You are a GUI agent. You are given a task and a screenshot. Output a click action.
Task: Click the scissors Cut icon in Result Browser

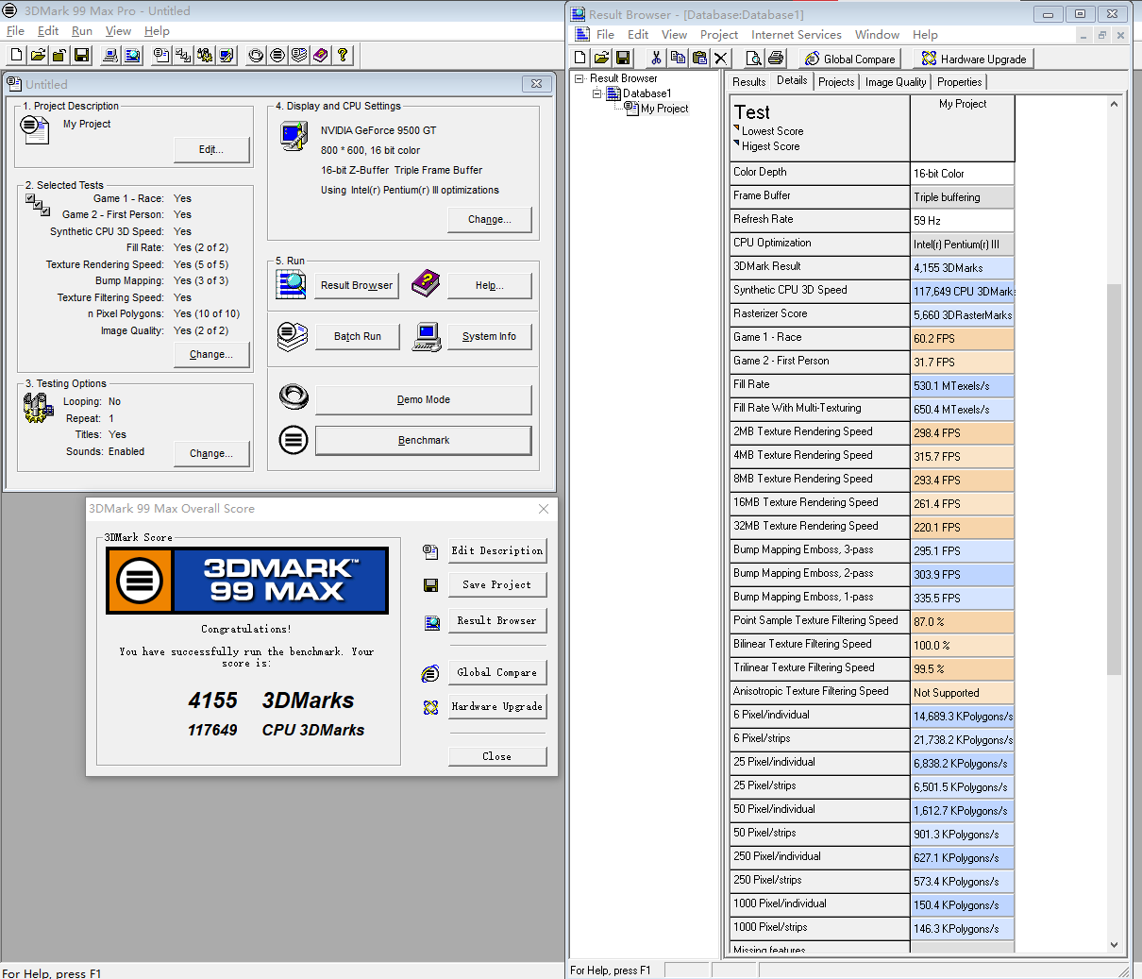tap(656, 59)
